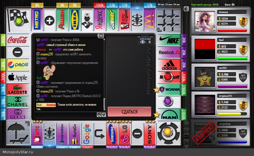The width and height of the screenshot is (254, 156).
Task: Click the 'Круговой доход: 400k' label
Action: [205, 4]
